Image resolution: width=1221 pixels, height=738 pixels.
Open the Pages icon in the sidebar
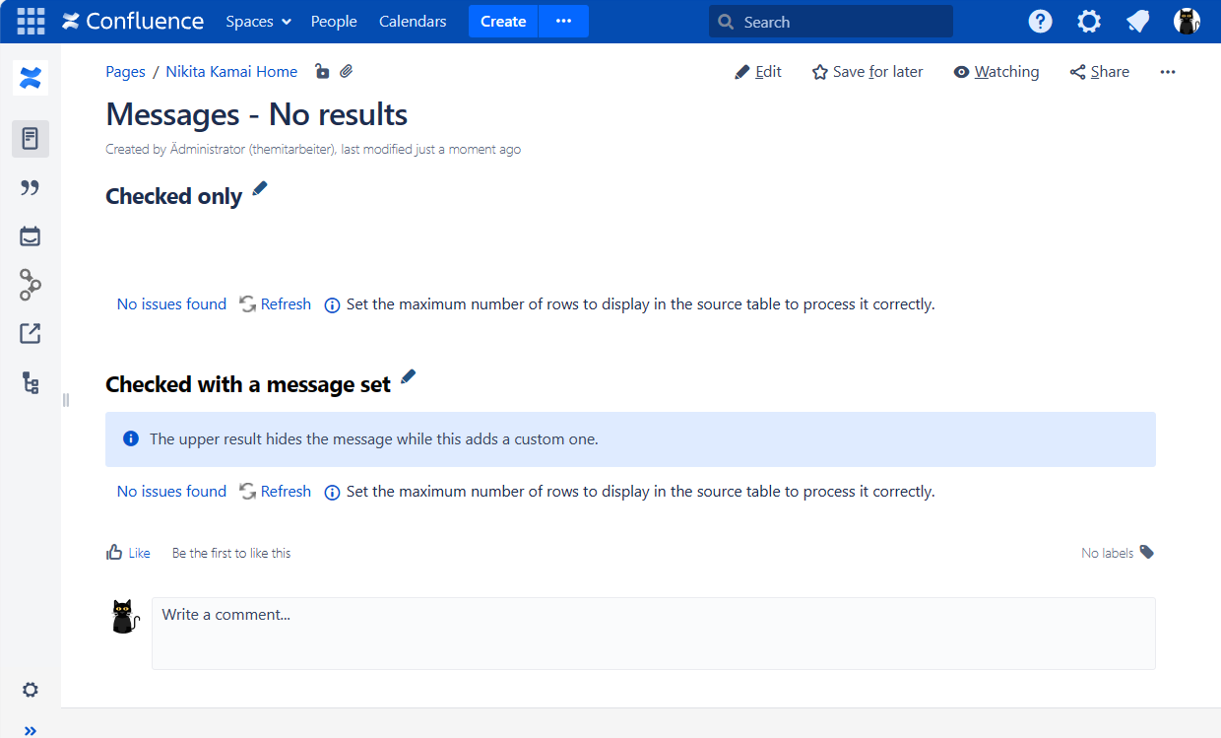(31, 139)
